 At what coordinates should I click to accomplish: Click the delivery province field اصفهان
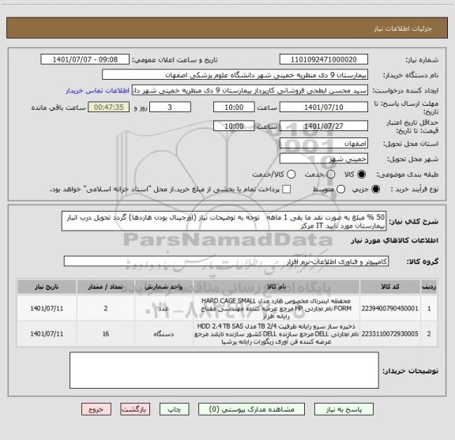tap(324, 144)
